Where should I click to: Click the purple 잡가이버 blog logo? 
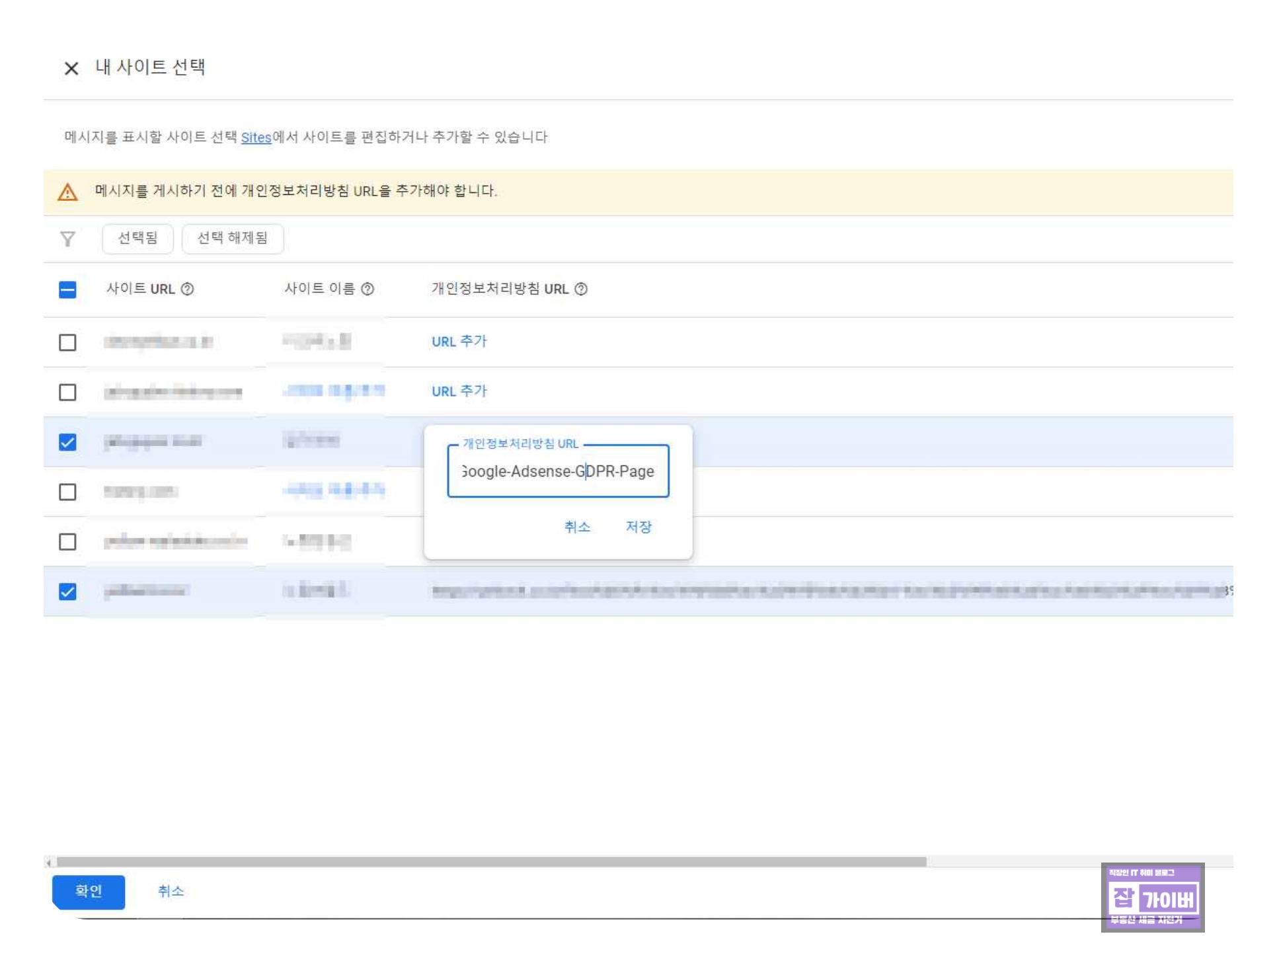1152,897
